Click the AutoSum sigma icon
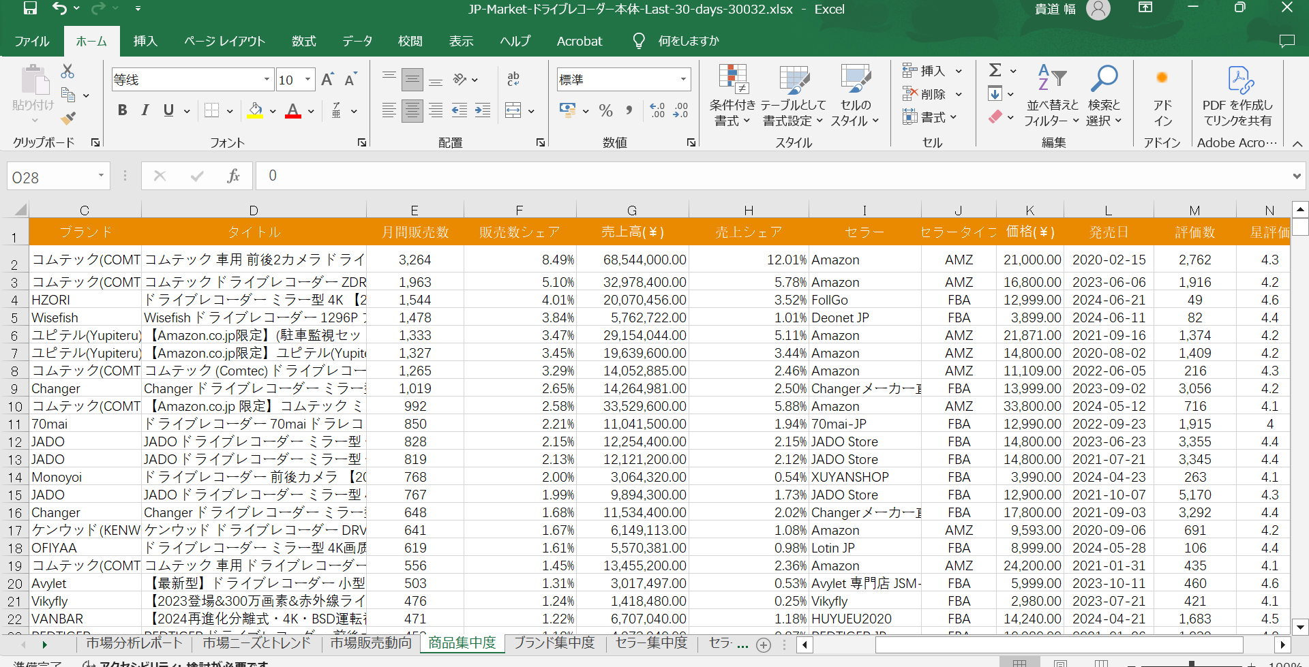Screen dimensions: 1309x667 [x=995, y=70]
